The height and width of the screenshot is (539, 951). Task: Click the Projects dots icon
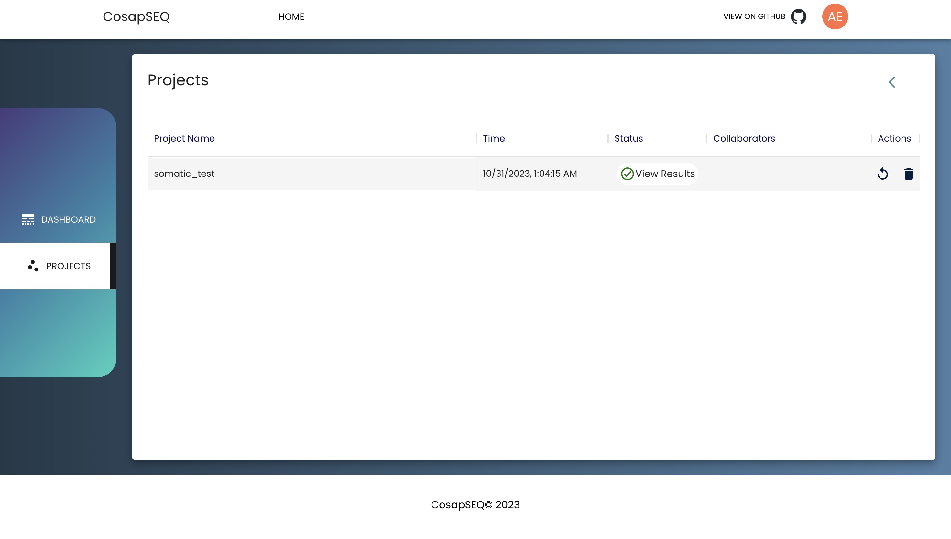33,266
